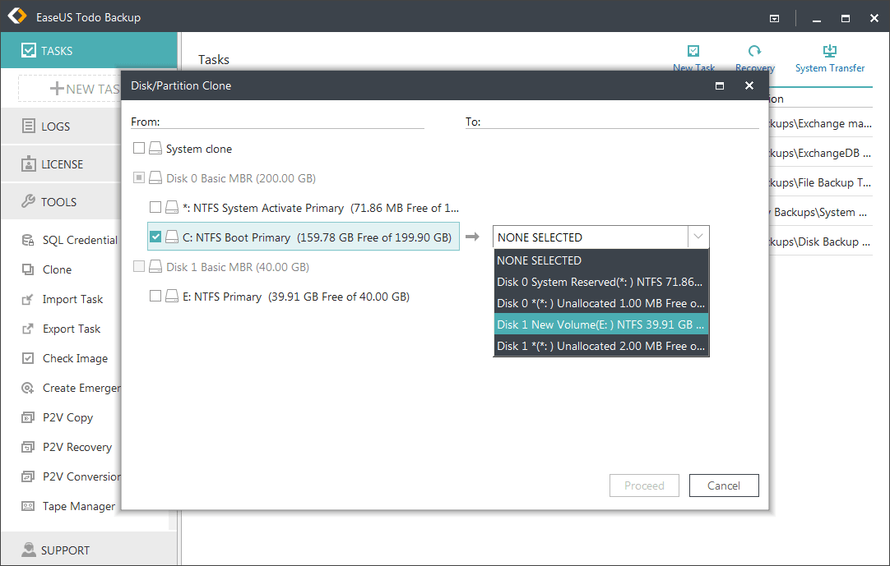The width and height of the screenshot is (890, 566).
Task: Cancel the Disk/Partition Clone dialog
Action: tap(723, 485)
